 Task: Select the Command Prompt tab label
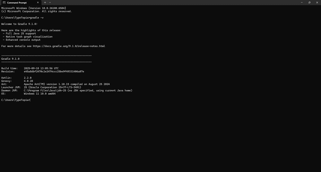pos(17,3)
